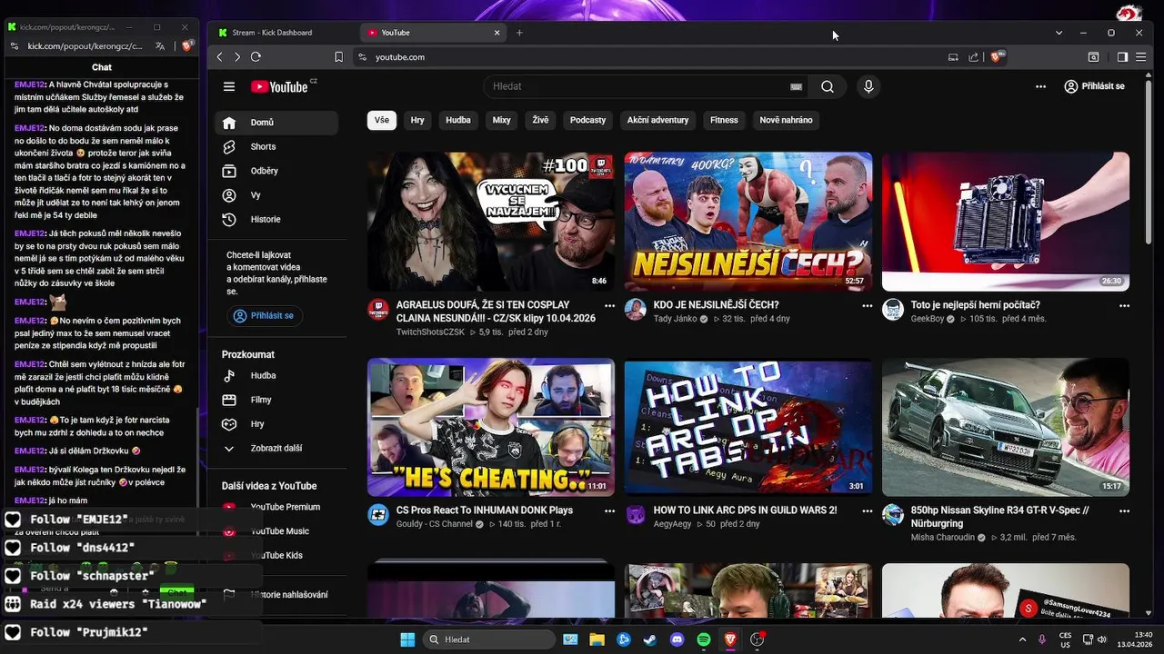This screenshot has width=1164, height=654.
Task: Open Odběry subscriptions in sidebar
Action: click(x=276, y=171)
